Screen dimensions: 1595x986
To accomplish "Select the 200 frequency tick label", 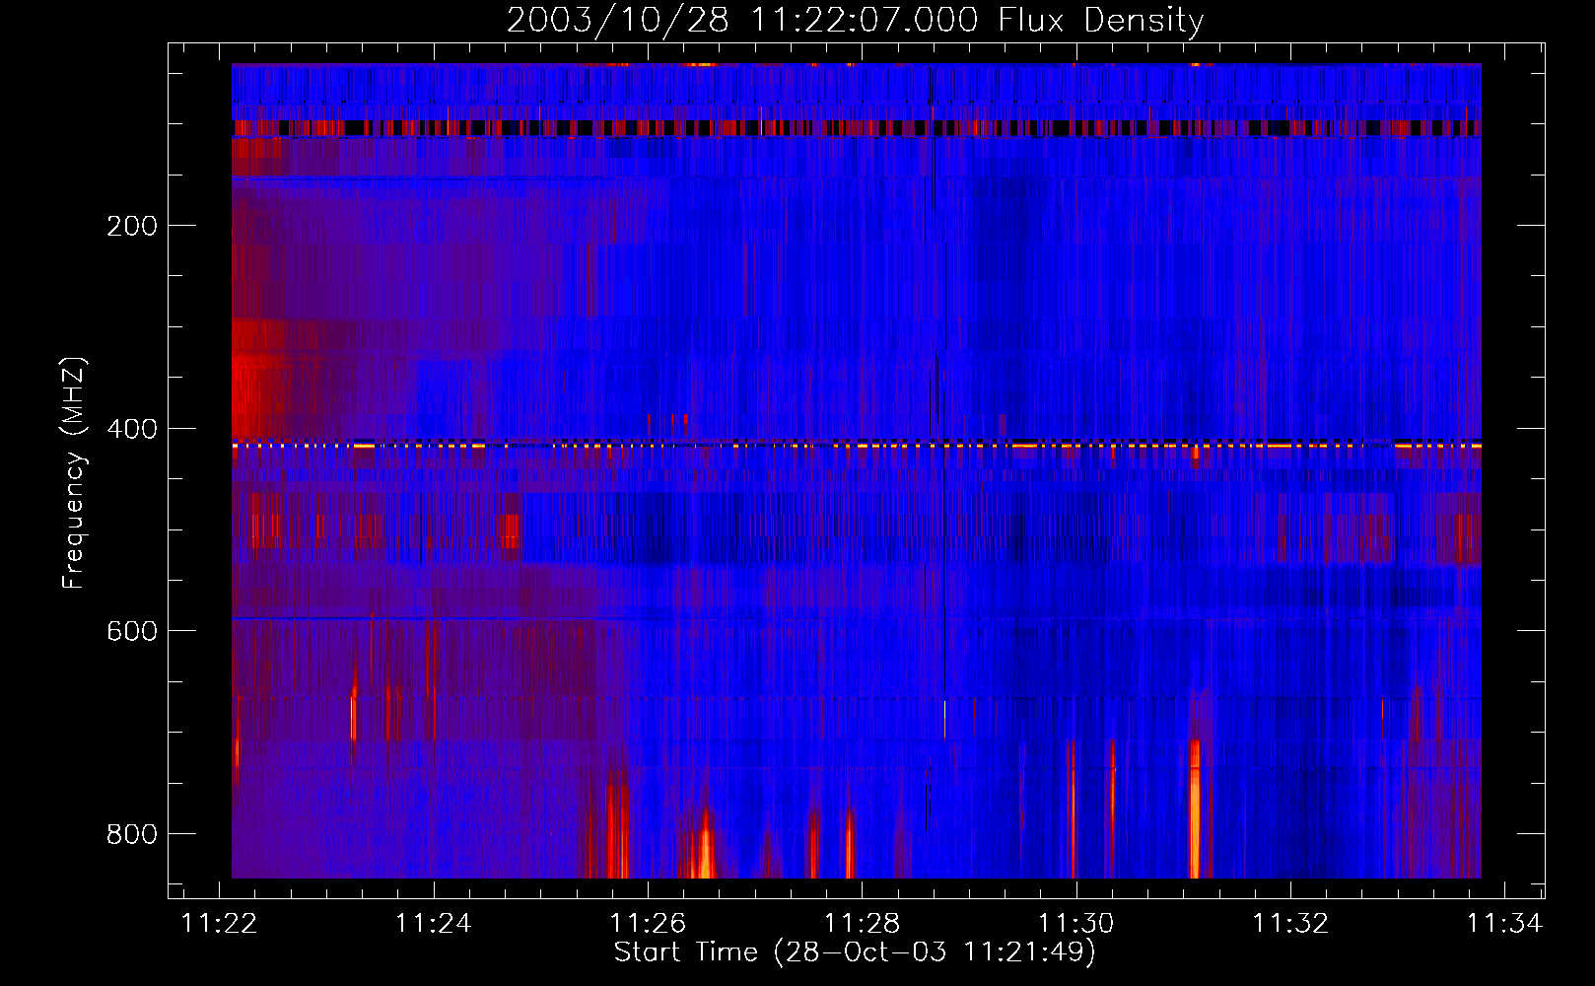I will coord(132,226).
